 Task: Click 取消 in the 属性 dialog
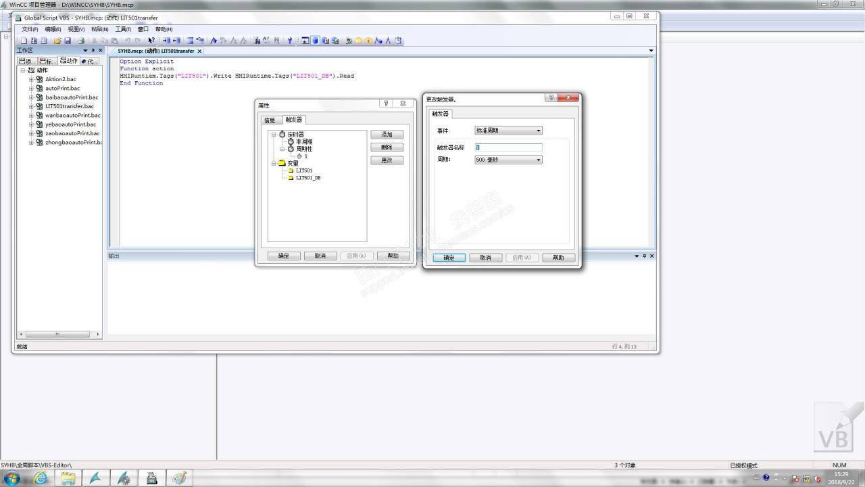coord(320,256)
